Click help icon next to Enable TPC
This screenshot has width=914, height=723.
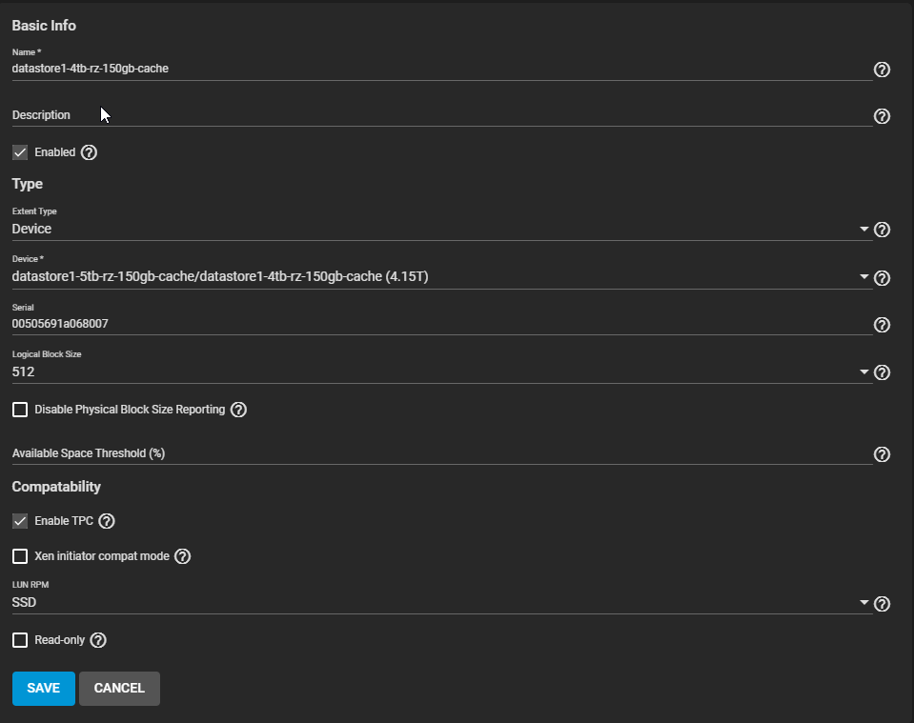point(107,521)
